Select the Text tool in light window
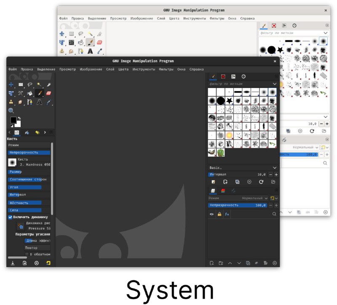Viewport: 337px width, 305px height. click(90, 51)
